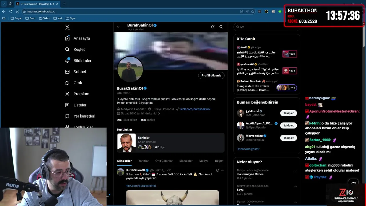Open the more options menu on the Subathon post

pyautogui.click(x=223, y=170)
